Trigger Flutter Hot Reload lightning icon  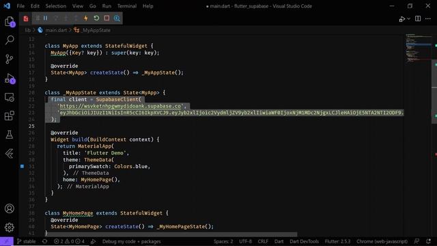[86, 18]
